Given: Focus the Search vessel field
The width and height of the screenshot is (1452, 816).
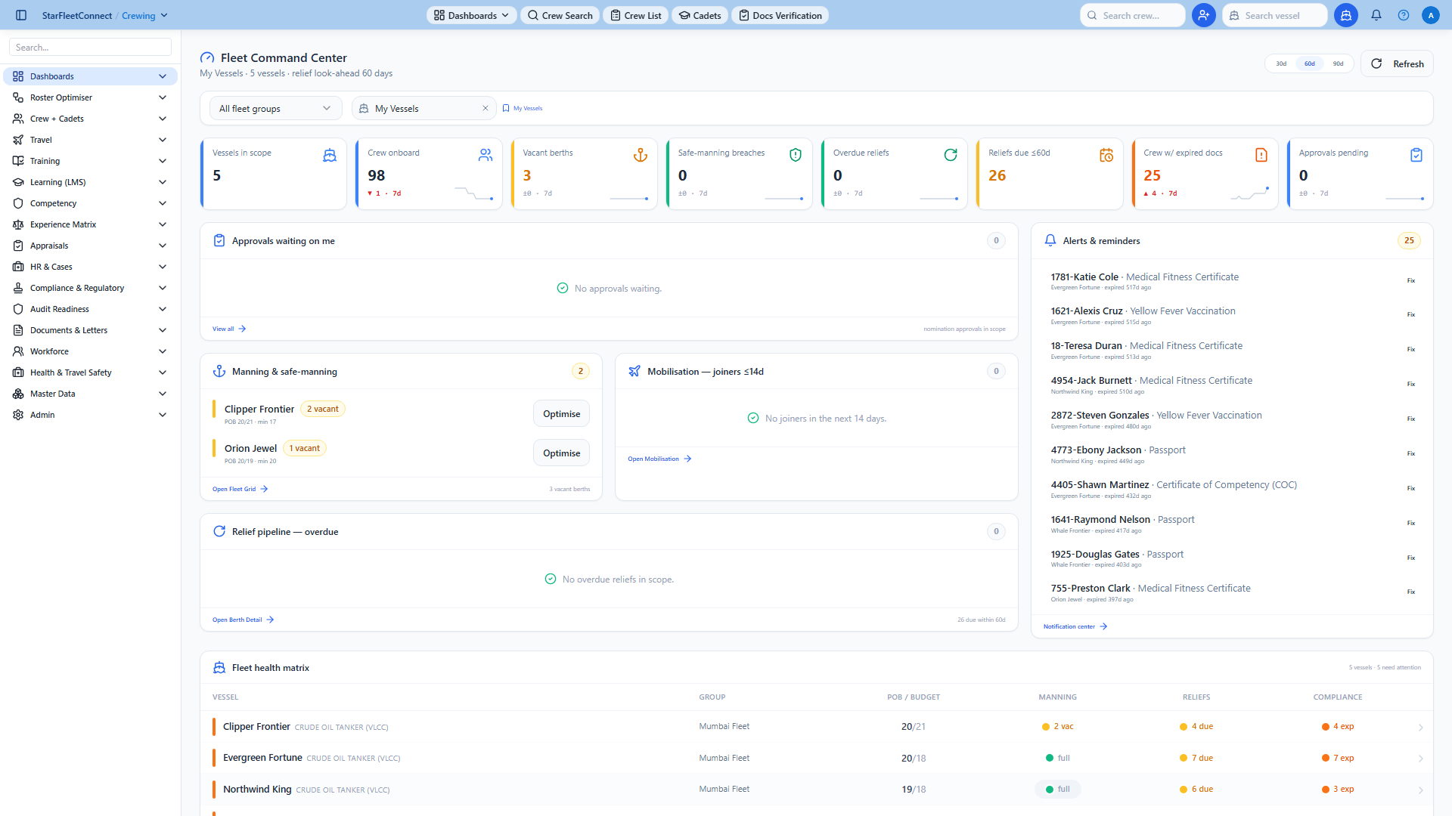Looking at the screenshot, I should tap(1275, 15).
